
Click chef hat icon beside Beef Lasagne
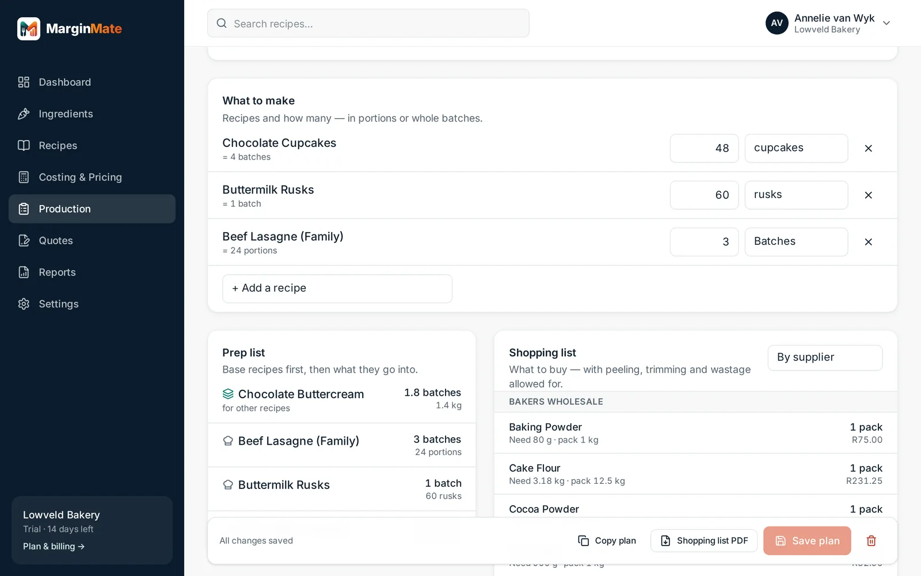228,441
